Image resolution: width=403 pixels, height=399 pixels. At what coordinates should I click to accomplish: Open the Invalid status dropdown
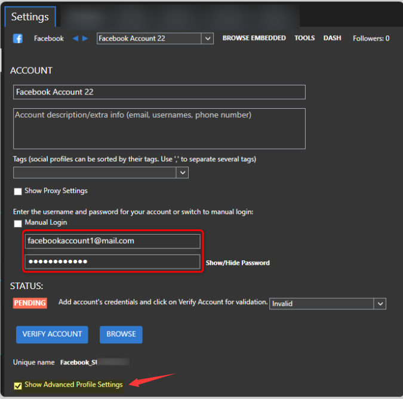click(380, 303)
